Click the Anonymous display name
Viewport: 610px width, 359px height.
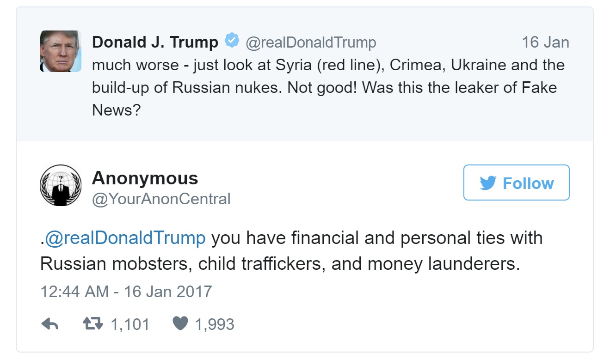coord(145,178)
